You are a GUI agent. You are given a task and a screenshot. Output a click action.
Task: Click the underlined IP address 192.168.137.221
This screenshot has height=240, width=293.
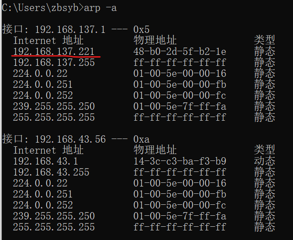coord(54,51)
